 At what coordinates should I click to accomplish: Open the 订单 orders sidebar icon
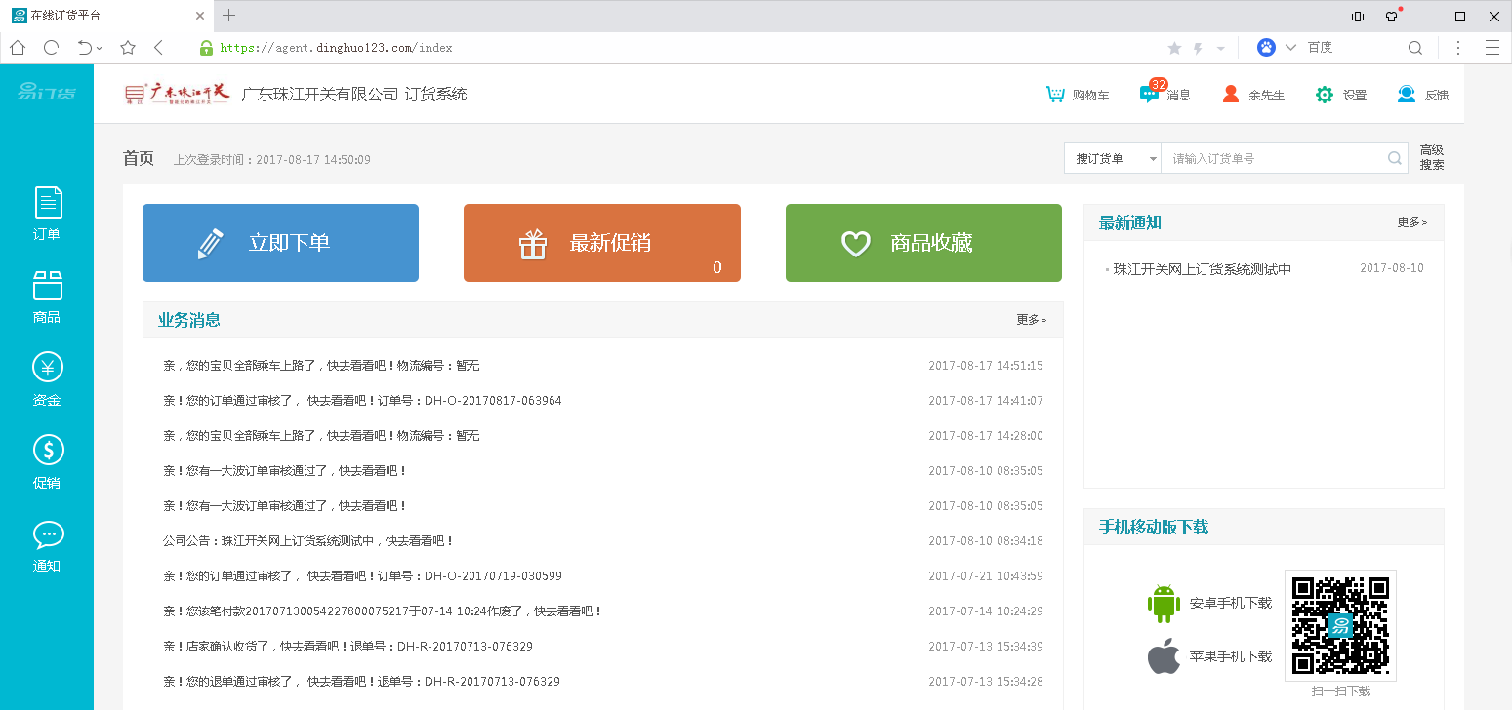tap(48, 213)
